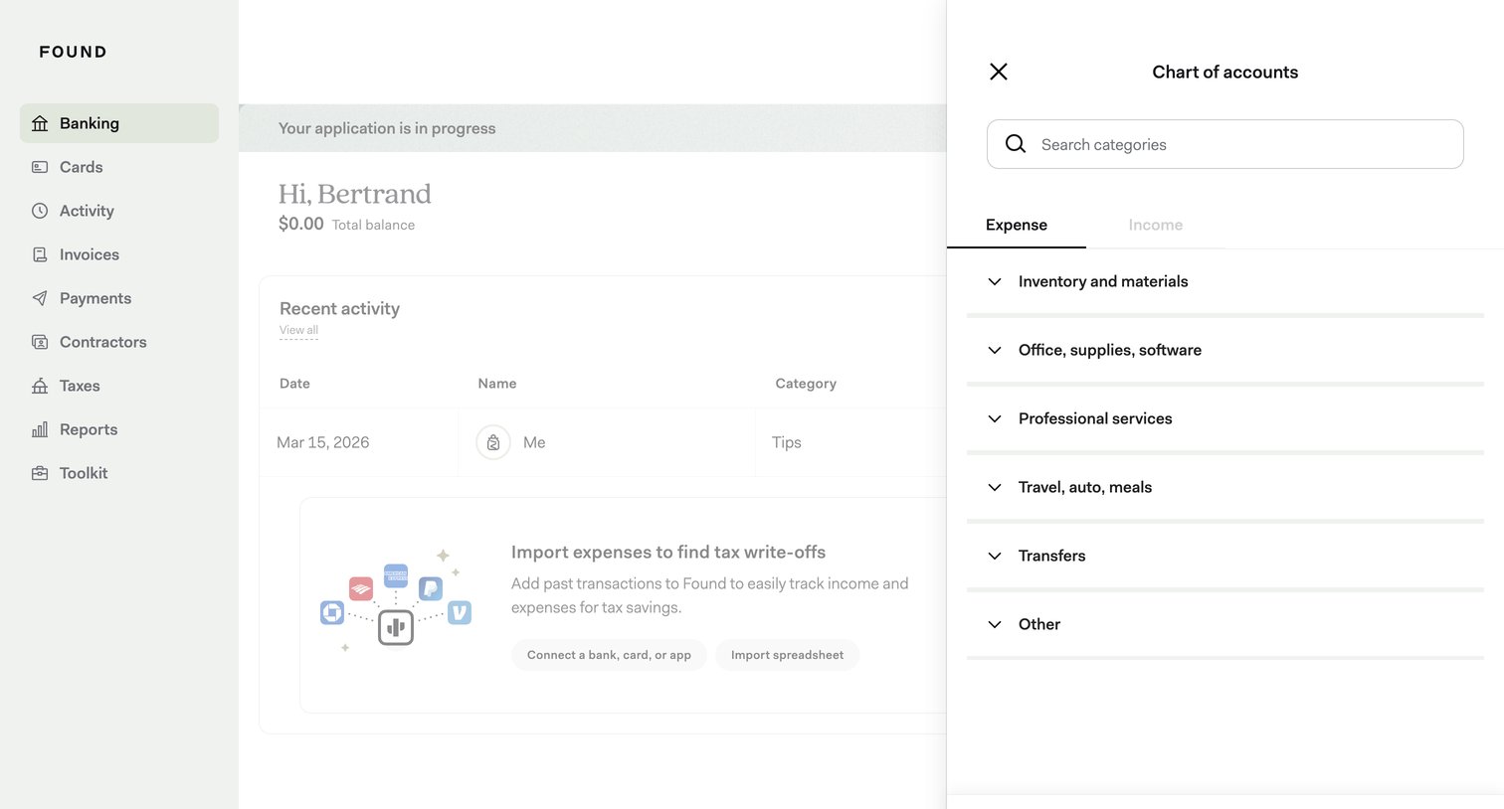This screenshot has height=809, width=1504.
Task: Focus the Search categories field
Action: 1224,144
